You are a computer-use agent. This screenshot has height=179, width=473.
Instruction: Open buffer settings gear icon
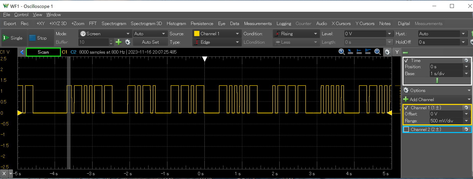click(128, 42)
